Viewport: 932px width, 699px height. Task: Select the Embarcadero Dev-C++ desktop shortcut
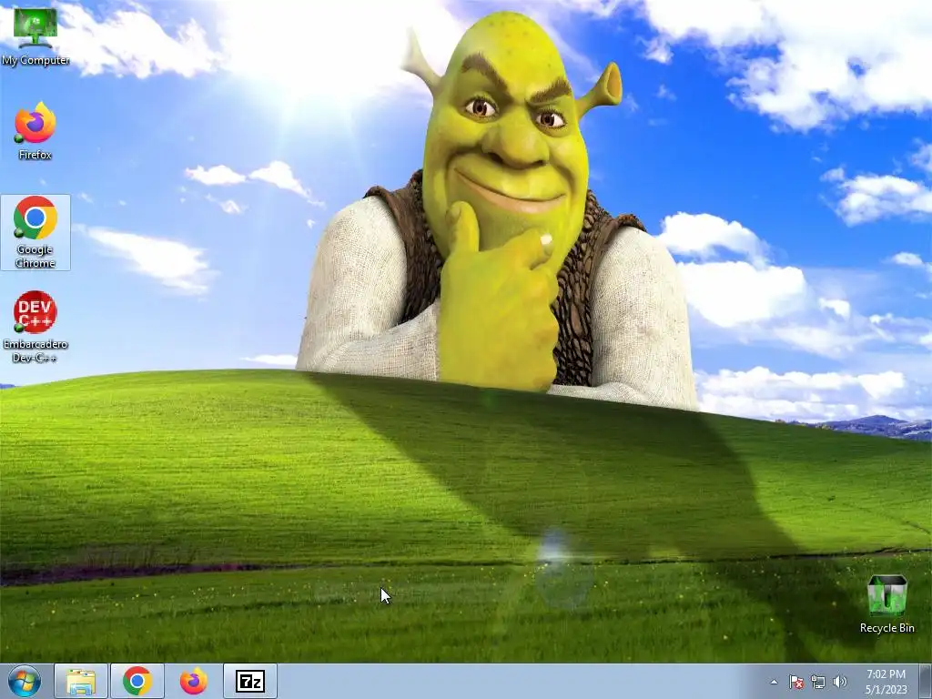pos(35,327)
